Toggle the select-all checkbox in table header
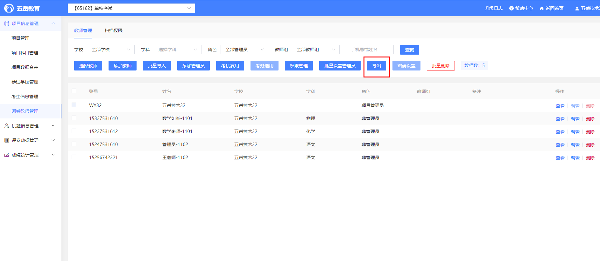 click(x=74, y=91)
